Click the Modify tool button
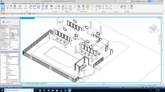 (x=3, y=7)
